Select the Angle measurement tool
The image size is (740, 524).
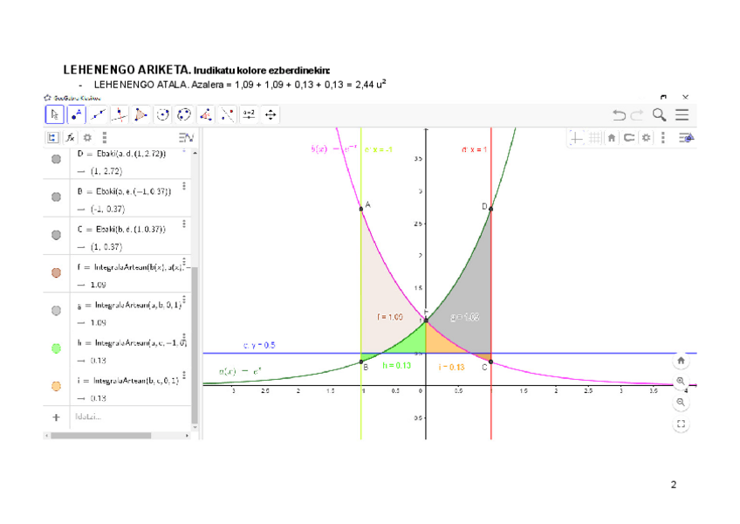tap(205, 114)
